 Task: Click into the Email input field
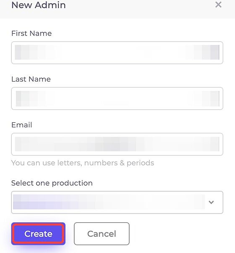[117, 144]
